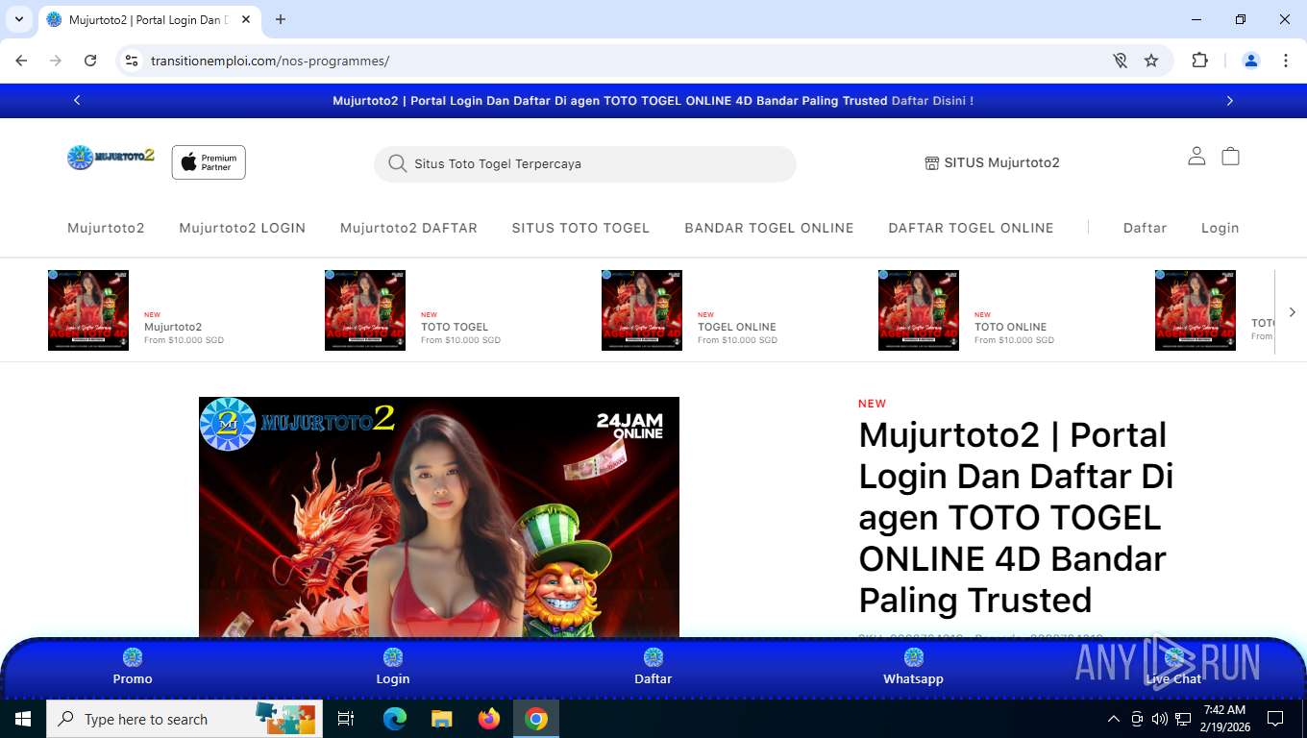Click the Daftar Disini banner link
Image resolution: width=1307 pixels, height=738 pixels.
(x=932, y=100)
